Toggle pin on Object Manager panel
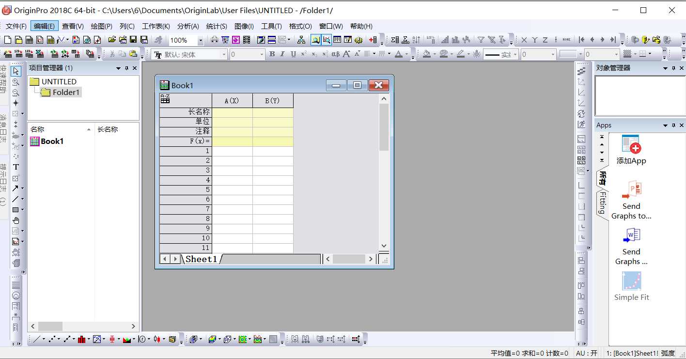The height and width of the screenshot is (359, 686). pos(674,68)
